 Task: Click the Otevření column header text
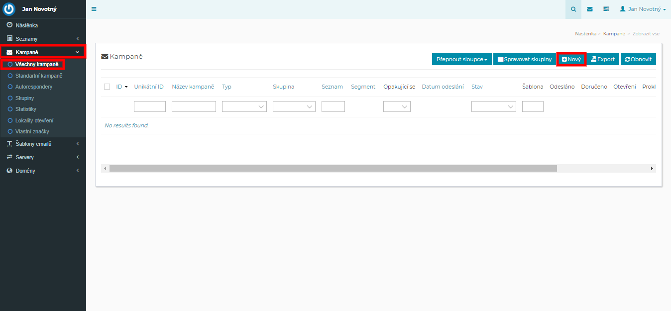(625, 87)
